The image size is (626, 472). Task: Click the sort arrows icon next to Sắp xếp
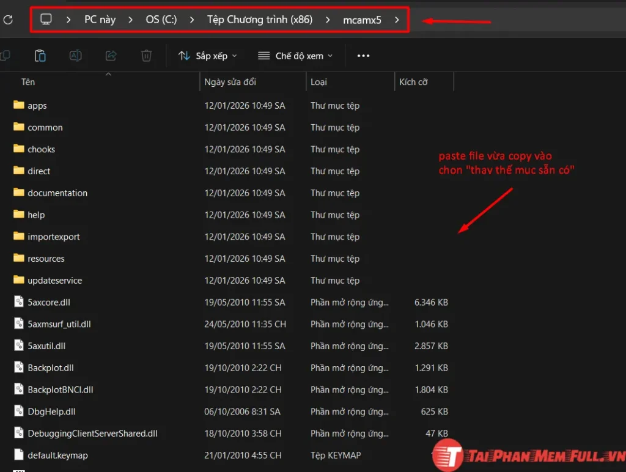(x=184, y=56)
